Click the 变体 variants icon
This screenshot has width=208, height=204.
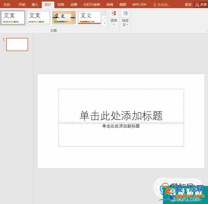(114, 14)
